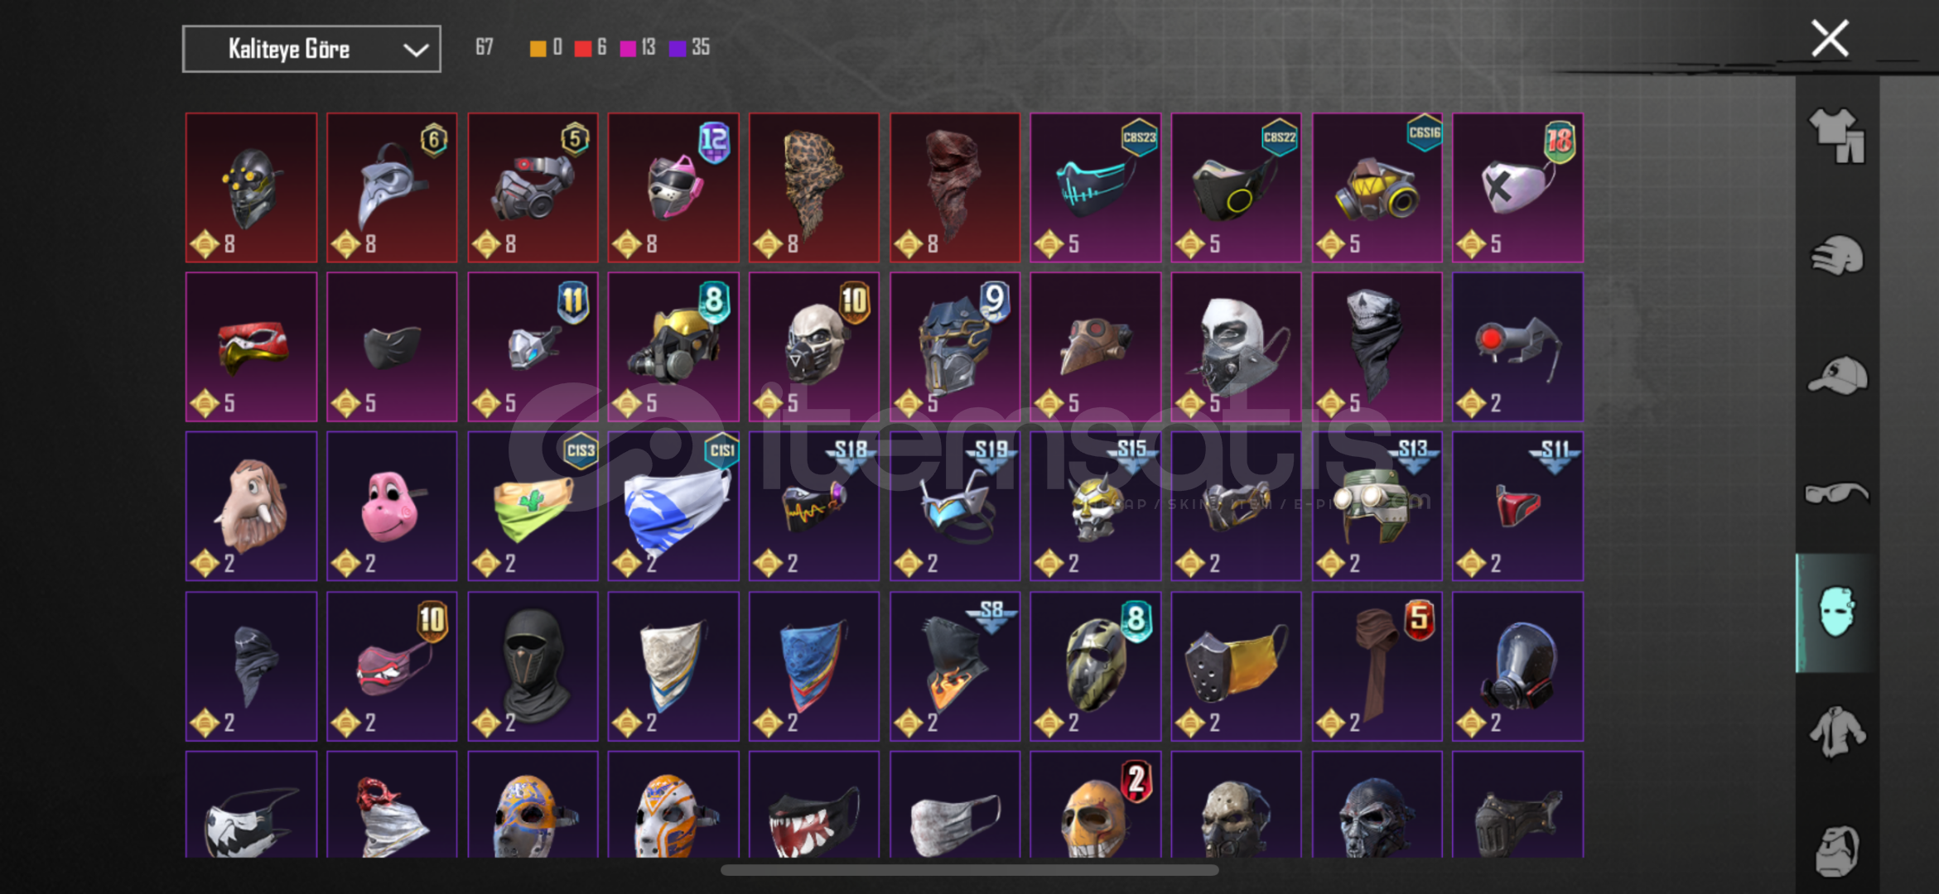This screenshot has width=1939, height=894.
Task: Select the helmet category icon
Action: (x=1836, y=256)
